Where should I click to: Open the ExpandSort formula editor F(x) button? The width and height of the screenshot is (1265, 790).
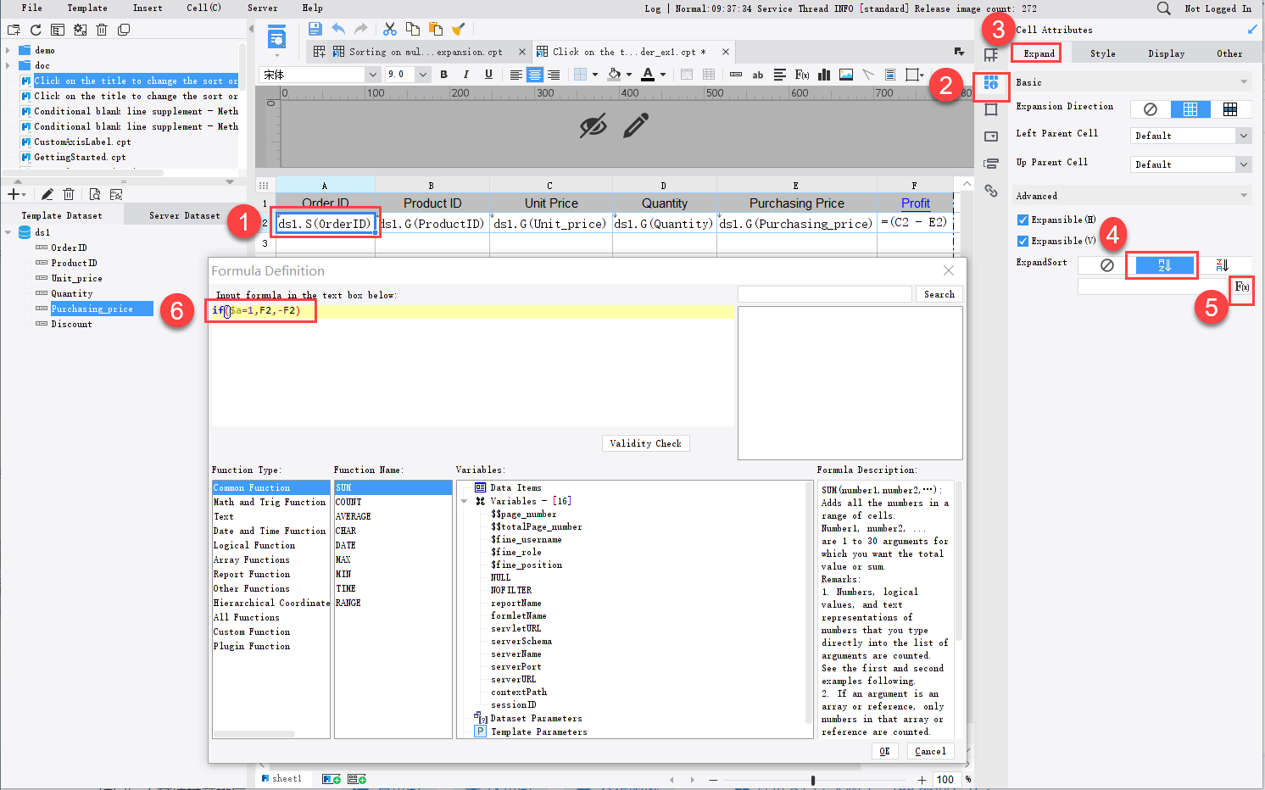click(x=1242, y=287)
